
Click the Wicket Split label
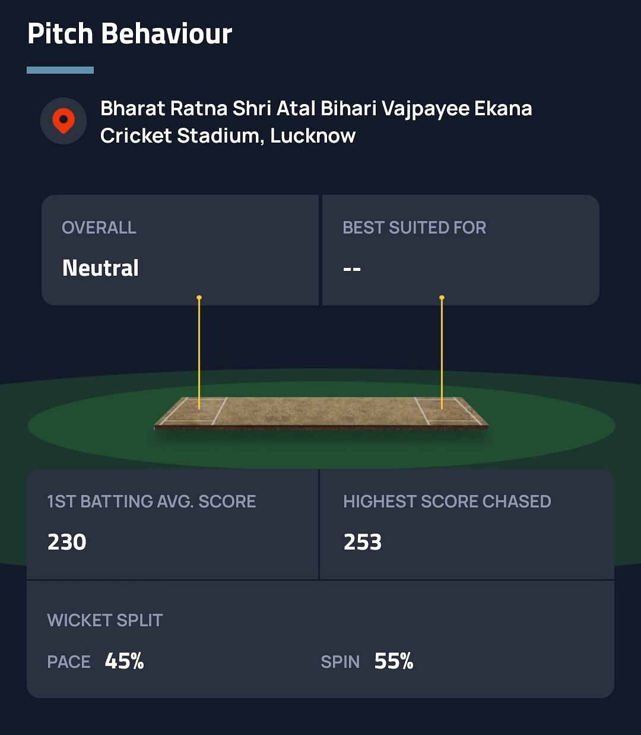tap(105, 620)
